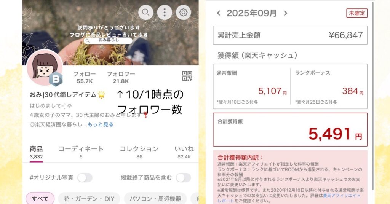Open the settings gear icon
The image size is (390, 204).
183,12
